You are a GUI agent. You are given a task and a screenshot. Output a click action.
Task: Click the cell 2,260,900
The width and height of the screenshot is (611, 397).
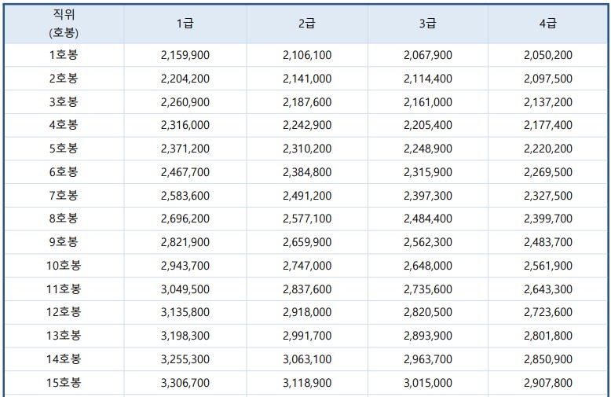(185, 102)
